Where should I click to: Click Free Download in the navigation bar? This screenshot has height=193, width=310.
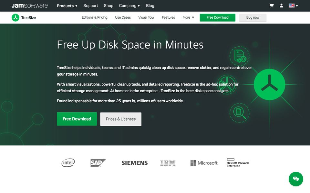click(217, 17)
